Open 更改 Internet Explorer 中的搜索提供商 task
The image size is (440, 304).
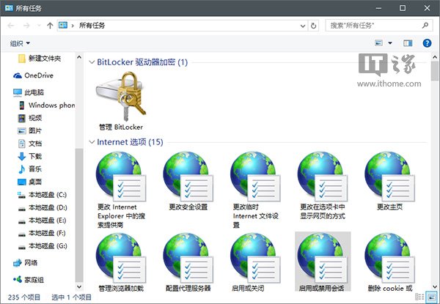tap(121, 190)
